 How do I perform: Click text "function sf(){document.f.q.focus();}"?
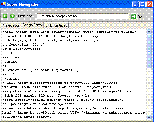(41, 70)
